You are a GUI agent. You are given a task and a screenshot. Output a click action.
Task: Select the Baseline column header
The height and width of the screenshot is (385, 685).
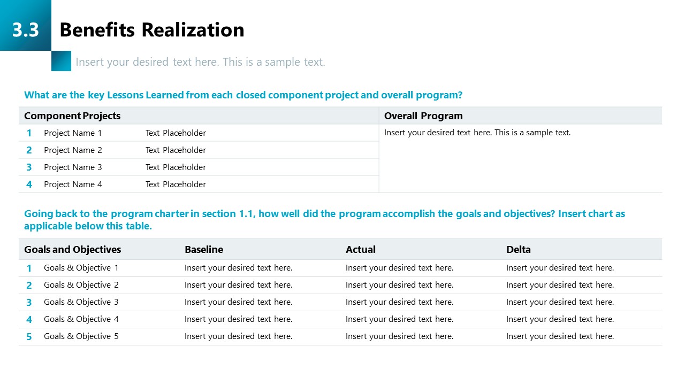tap(204, 250)
